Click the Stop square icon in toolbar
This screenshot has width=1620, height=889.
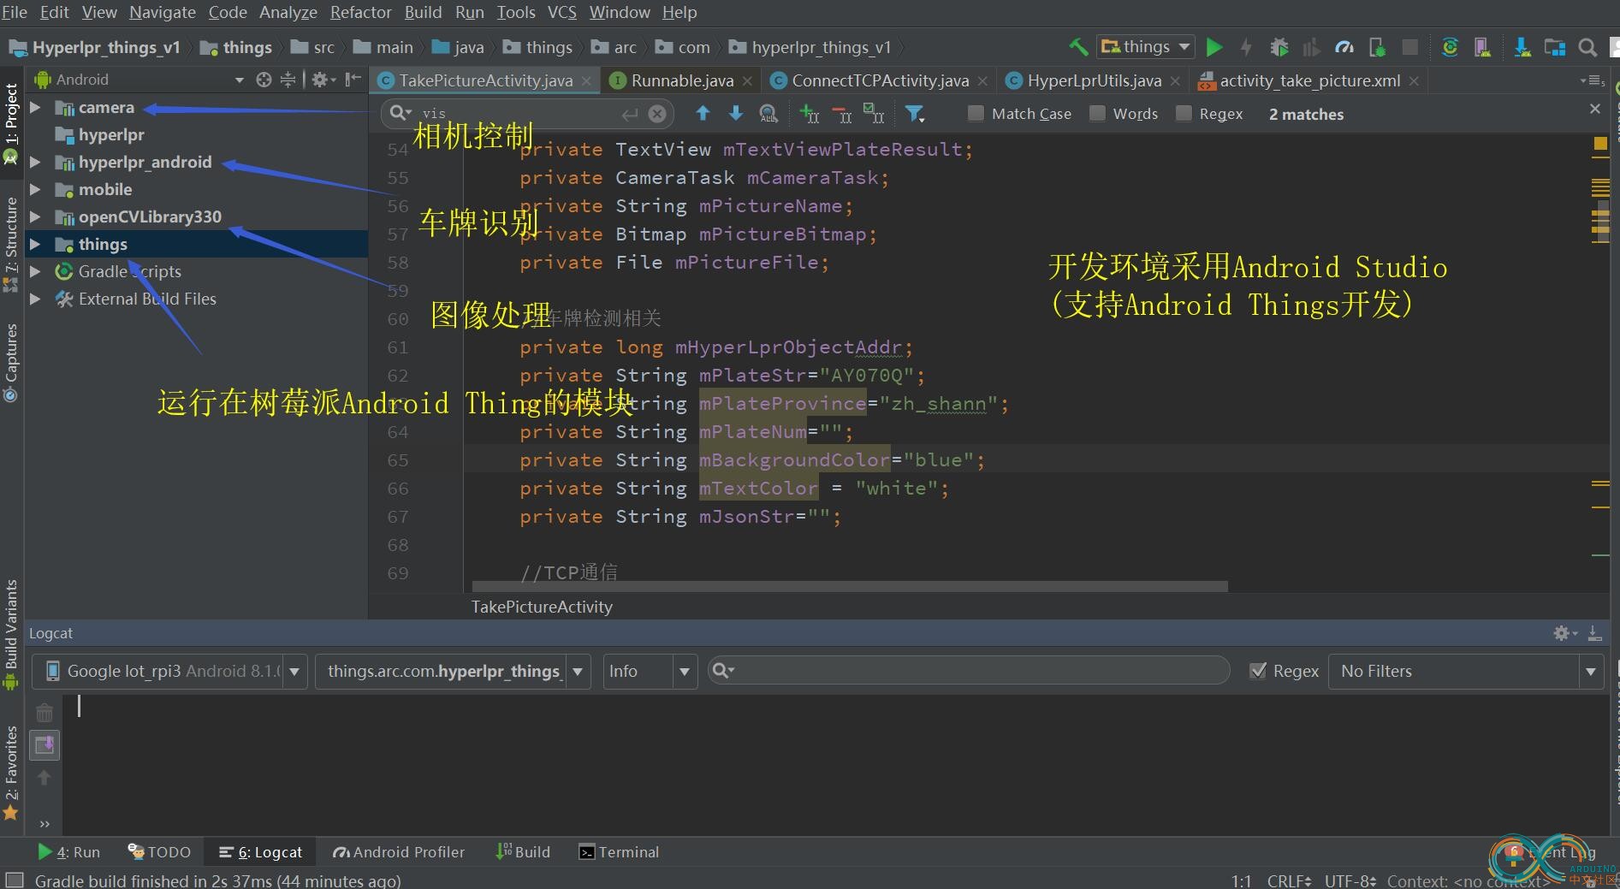pos(1410,47)
